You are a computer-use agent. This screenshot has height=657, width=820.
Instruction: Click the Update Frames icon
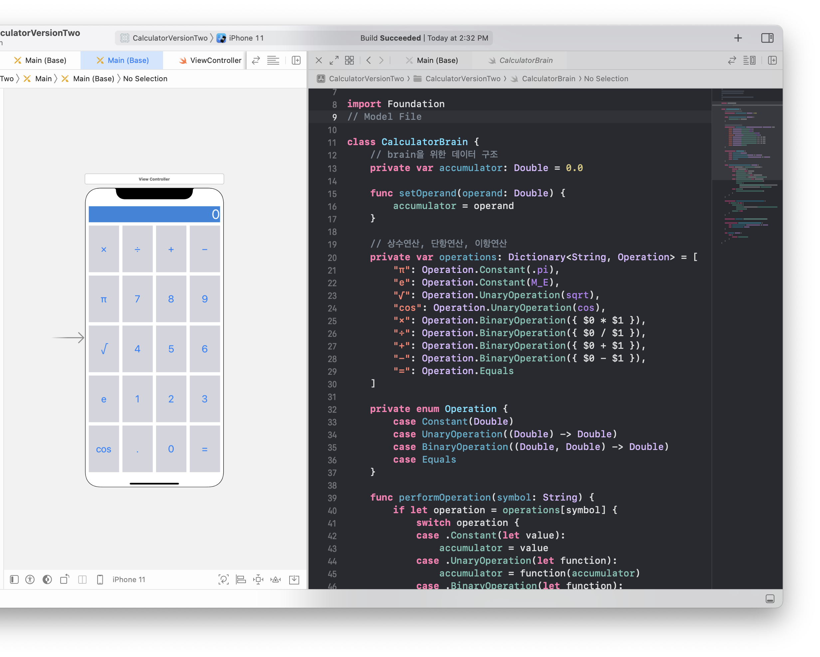[223, 579]
